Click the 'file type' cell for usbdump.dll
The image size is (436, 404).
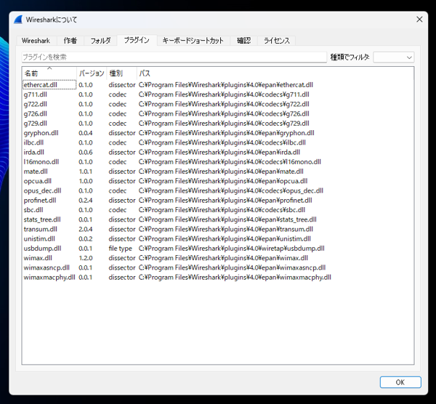click(120, 249)
